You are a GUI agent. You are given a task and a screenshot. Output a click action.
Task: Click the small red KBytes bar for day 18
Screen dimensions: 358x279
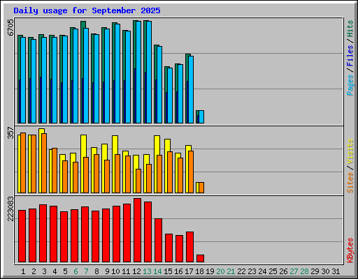point(200,258)
